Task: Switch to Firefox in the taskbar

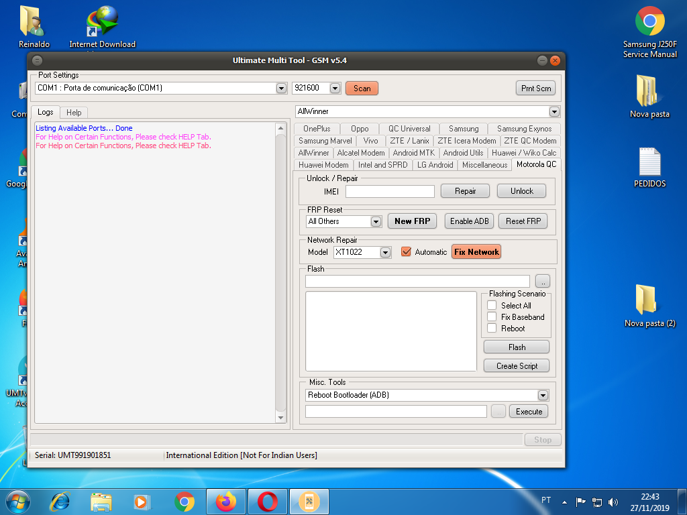Action: pyautogui.click(x=225, y=502)
